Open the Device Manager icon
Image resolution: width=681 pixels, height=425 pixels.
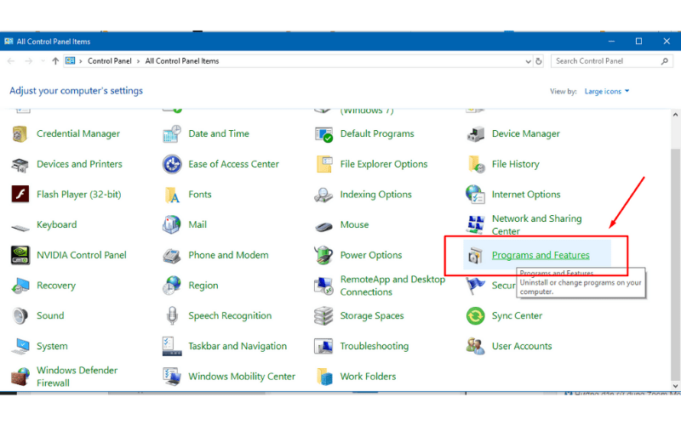pyautogui.click(x=476, y=134)
